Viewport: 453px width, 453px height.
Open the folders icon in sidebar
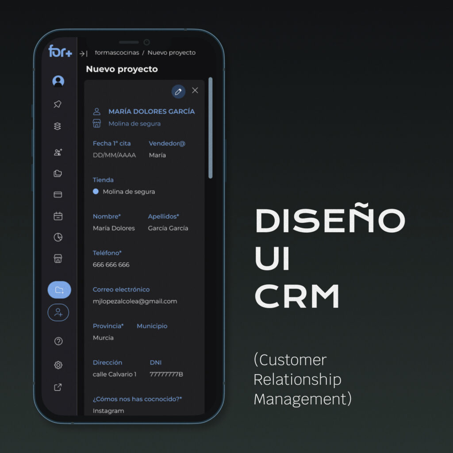58,173
